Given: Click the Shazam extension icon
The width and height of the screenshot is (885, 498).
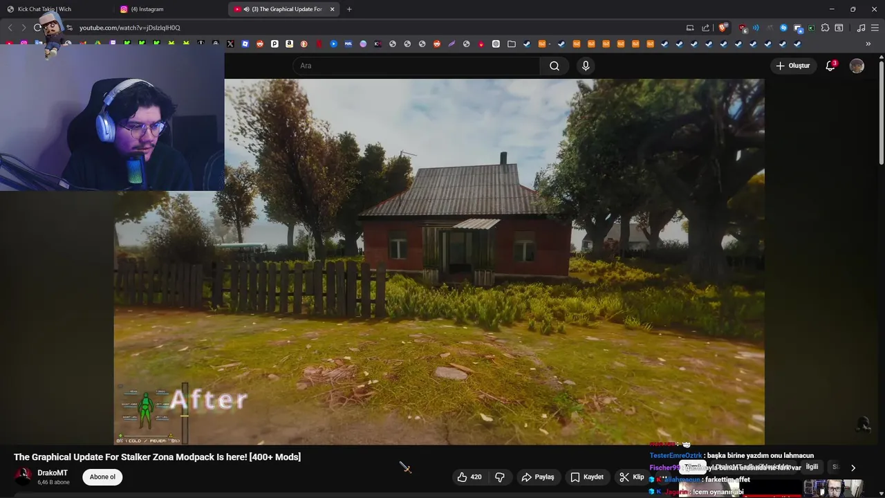Looking at the screenshot, I should (783, 28).
